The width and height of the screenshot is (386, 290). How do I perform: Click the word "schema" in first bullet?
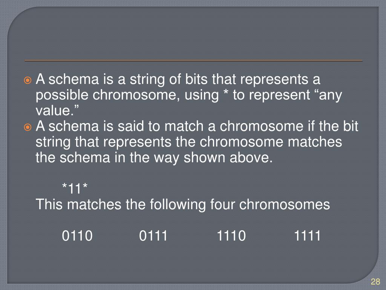[x=74, y=79]
